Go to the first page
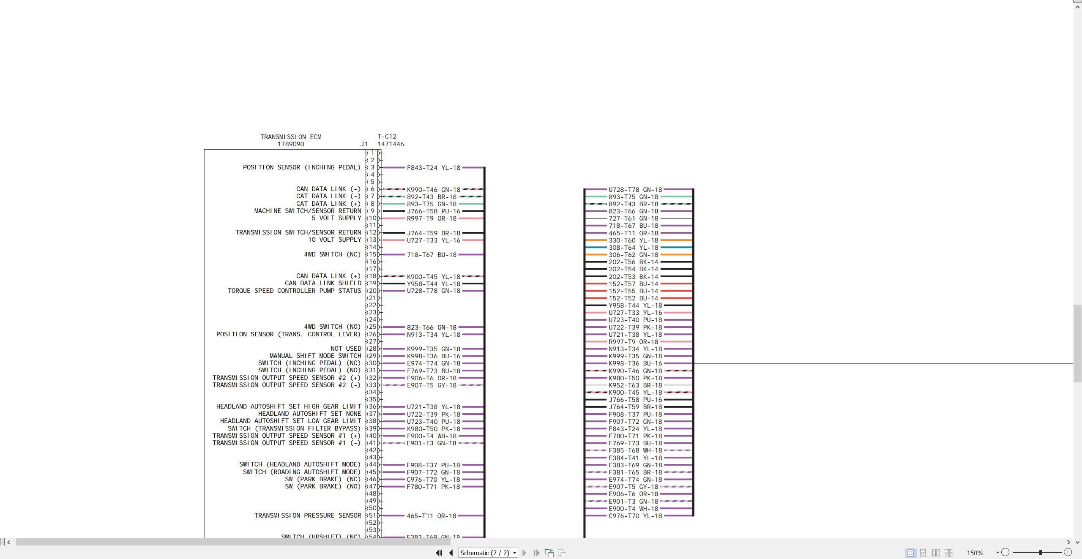Viewport: 1082px width, 559px height. (x=439, y=553)
